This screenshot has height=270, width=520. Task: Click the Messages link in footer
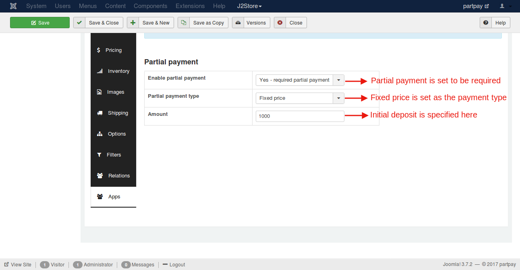(143, 265)
